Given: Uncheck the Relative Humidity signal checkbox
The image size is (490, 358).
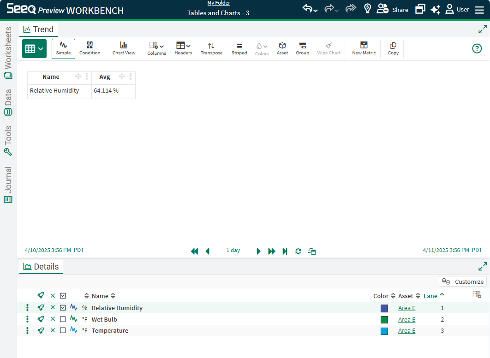Looking at the screenshot, I should coord(63,308).
